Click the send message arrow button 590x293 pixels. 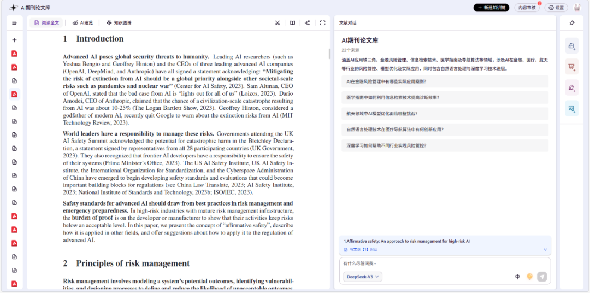click(542, 277)
